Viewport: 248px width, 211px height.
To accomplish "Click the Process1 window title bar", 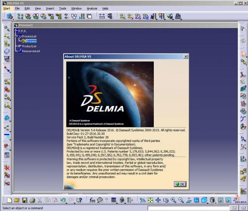I will [x=125, y=25].
